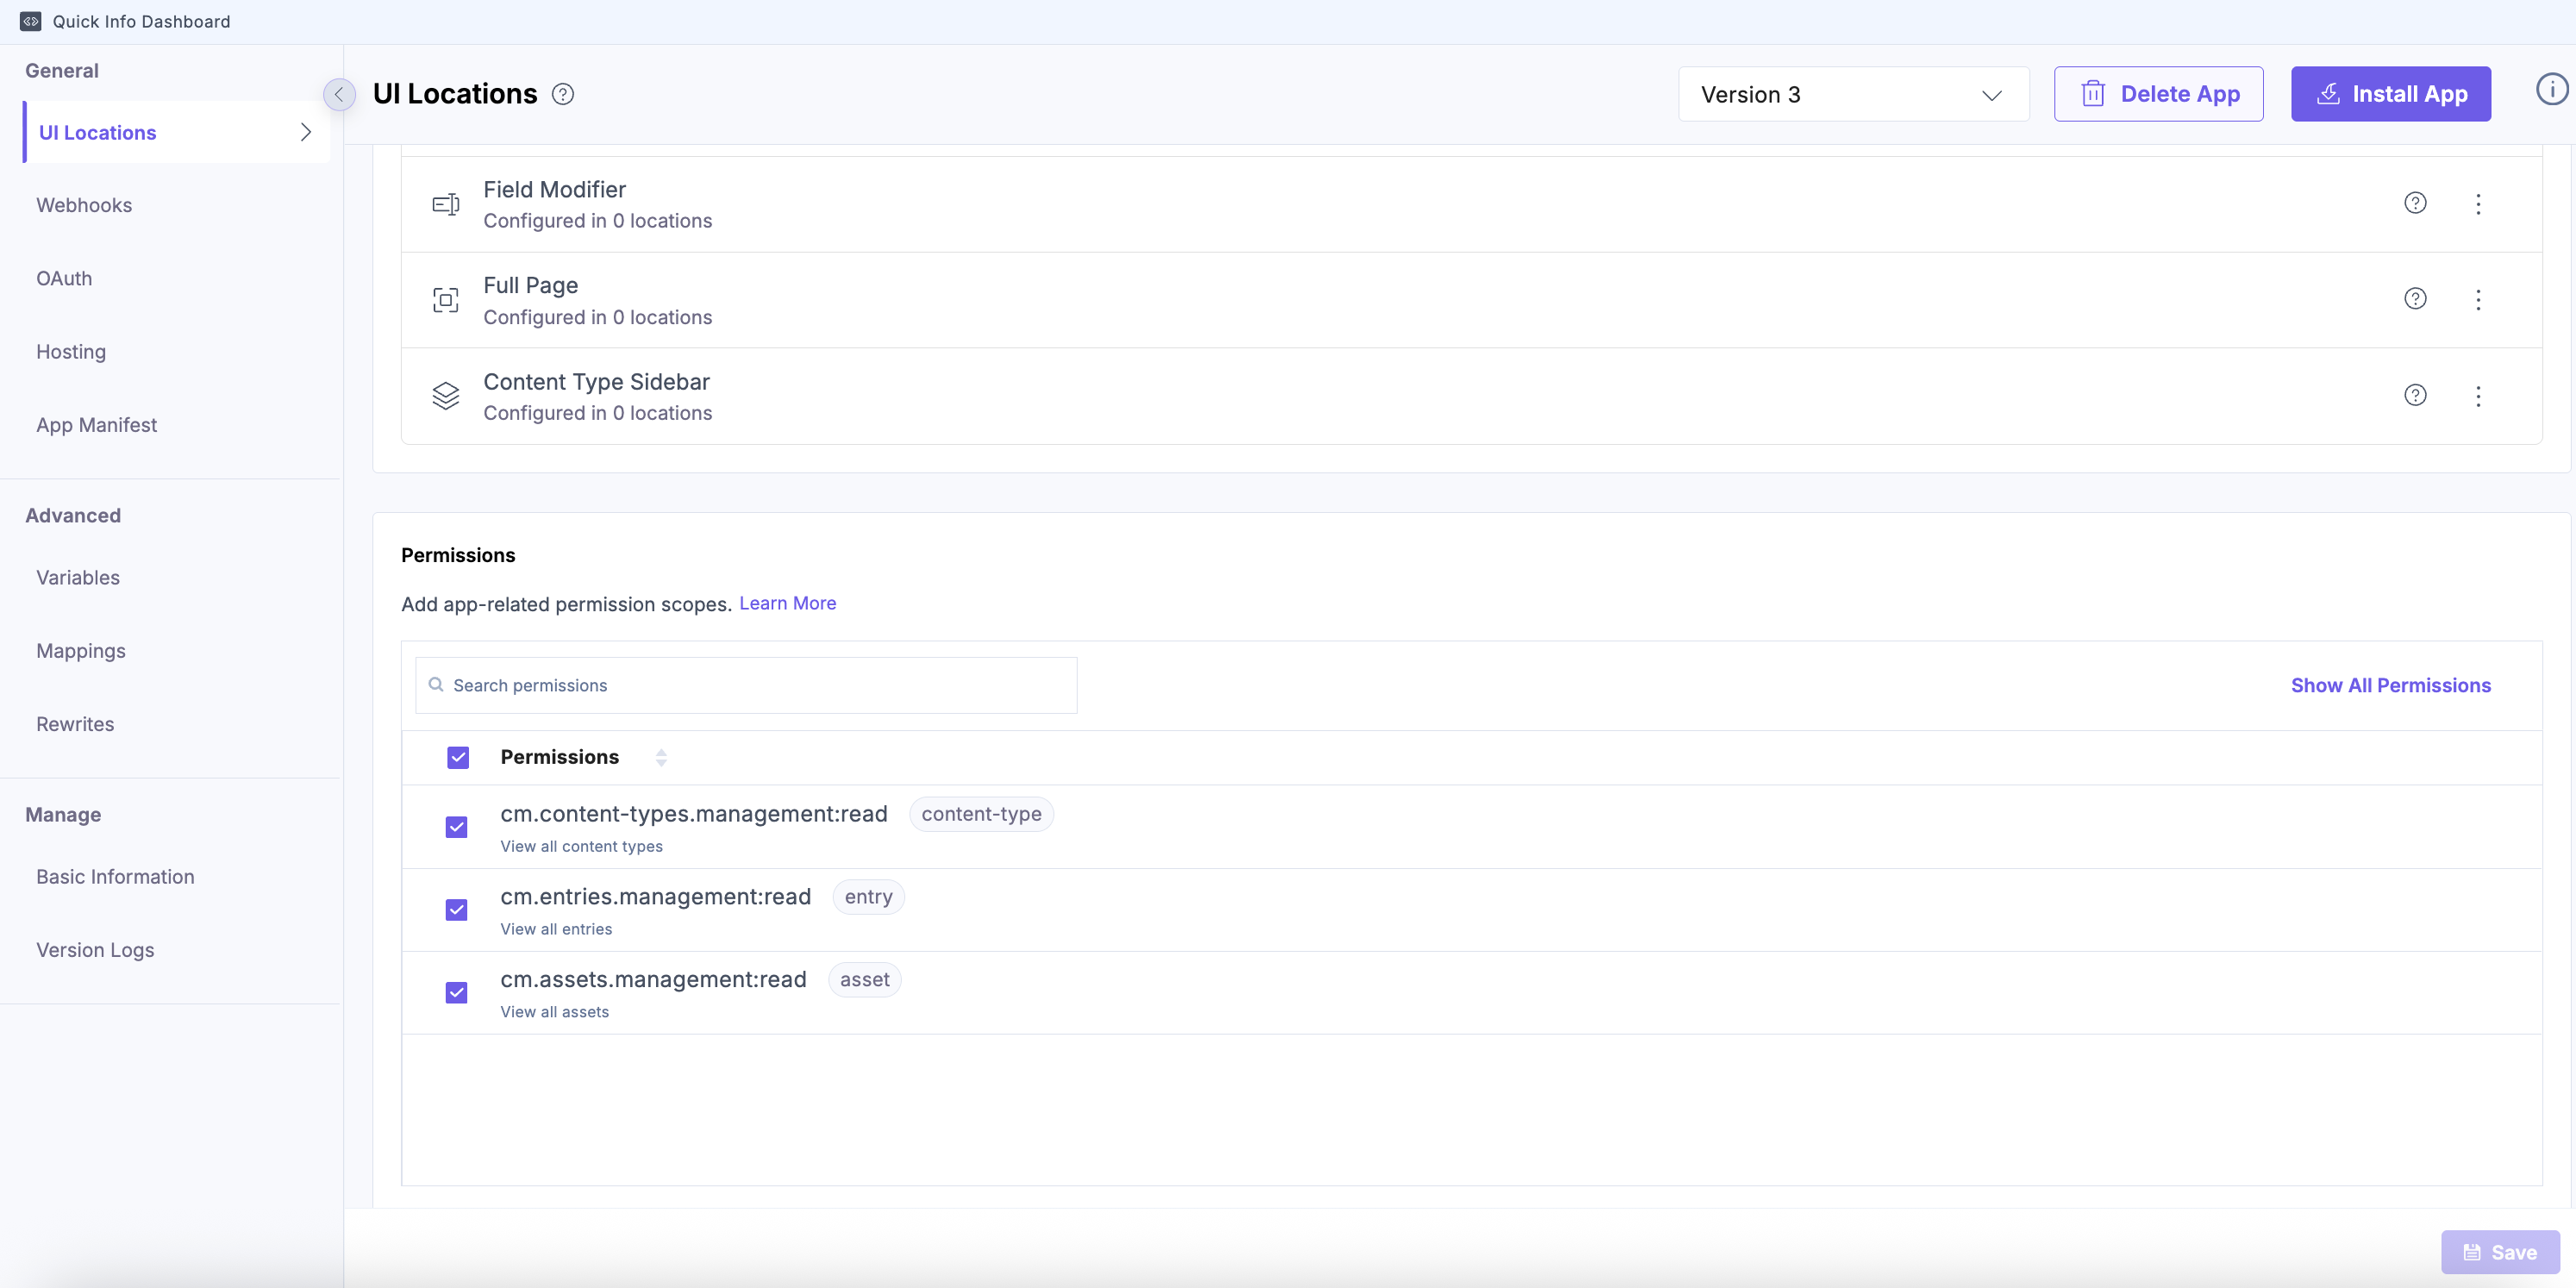Viewport: 2576px width, 1288px height.
Task: Open Content Type Sidebar three-dot menu
Action: click(x=2478, y=396)
